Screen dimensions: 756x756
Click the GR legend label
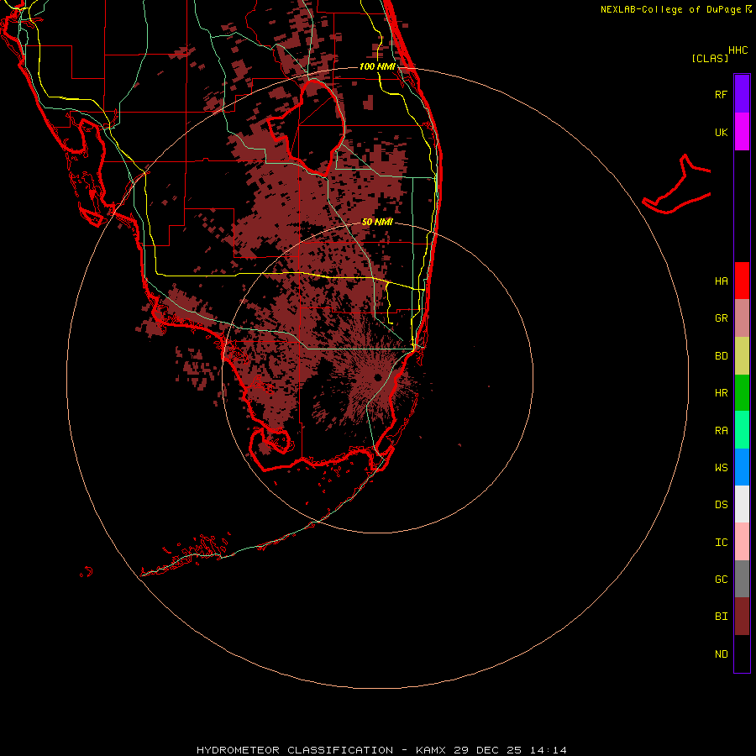(x=721, y=318)
